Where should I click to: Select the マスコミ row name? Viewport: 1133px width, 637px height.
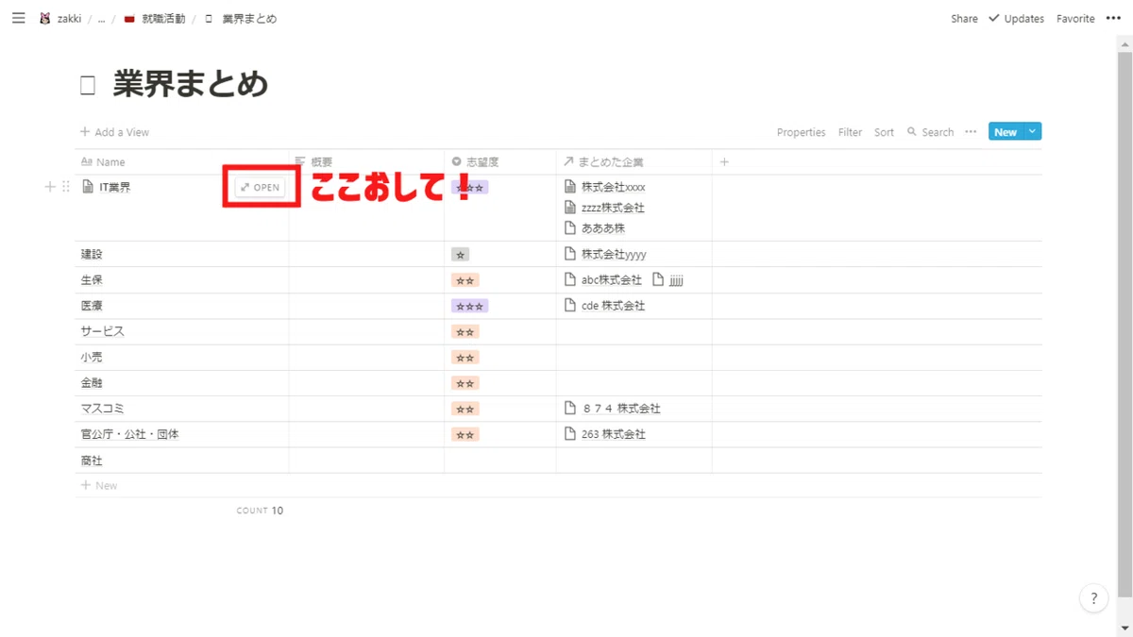click(102, 409)
